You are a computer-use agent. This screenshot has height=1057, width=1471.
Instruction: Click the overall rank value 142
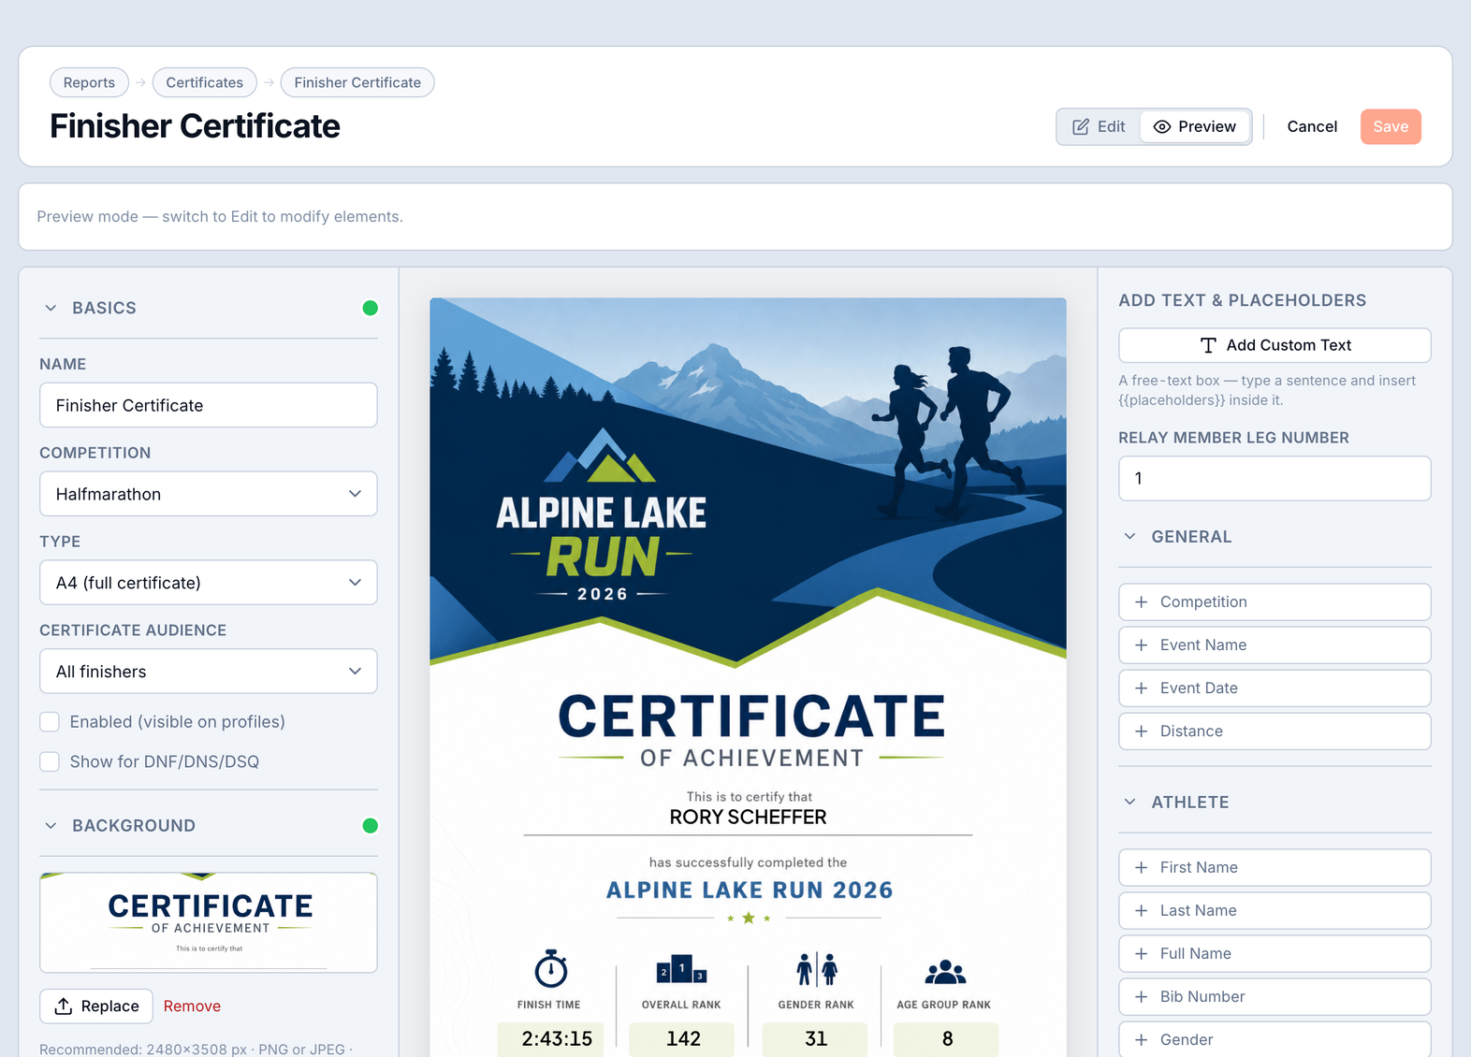pyautogui.click(x=683, y=1038)
